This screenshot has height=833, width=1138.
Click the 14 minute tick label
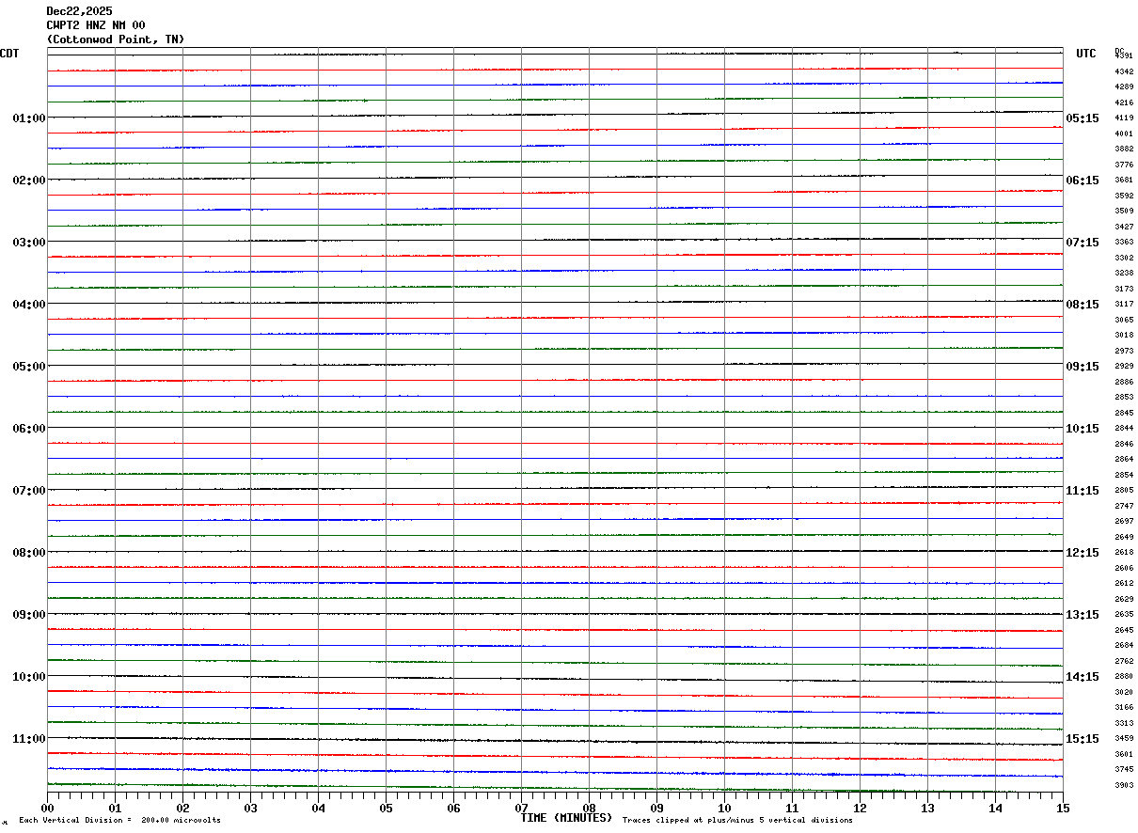(x=995, y=808)
